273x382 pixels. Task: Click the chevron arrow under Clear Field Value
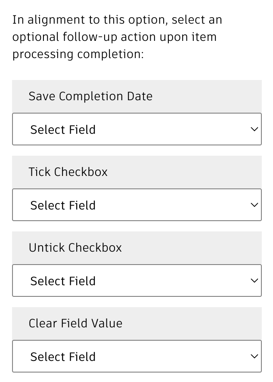coord(254,356)
